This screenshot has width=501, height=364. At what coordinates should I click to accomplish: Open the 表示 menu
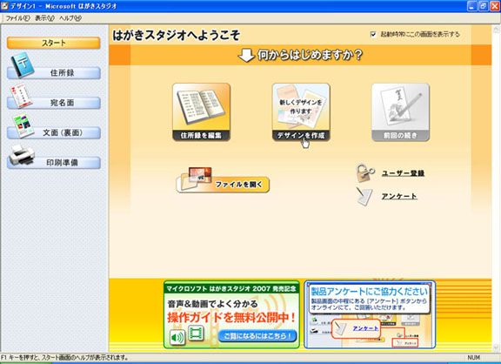click(44, 18)
